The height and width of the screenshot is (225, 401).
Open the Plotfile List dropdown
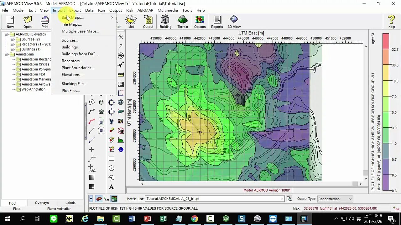(x=282, y=199)
